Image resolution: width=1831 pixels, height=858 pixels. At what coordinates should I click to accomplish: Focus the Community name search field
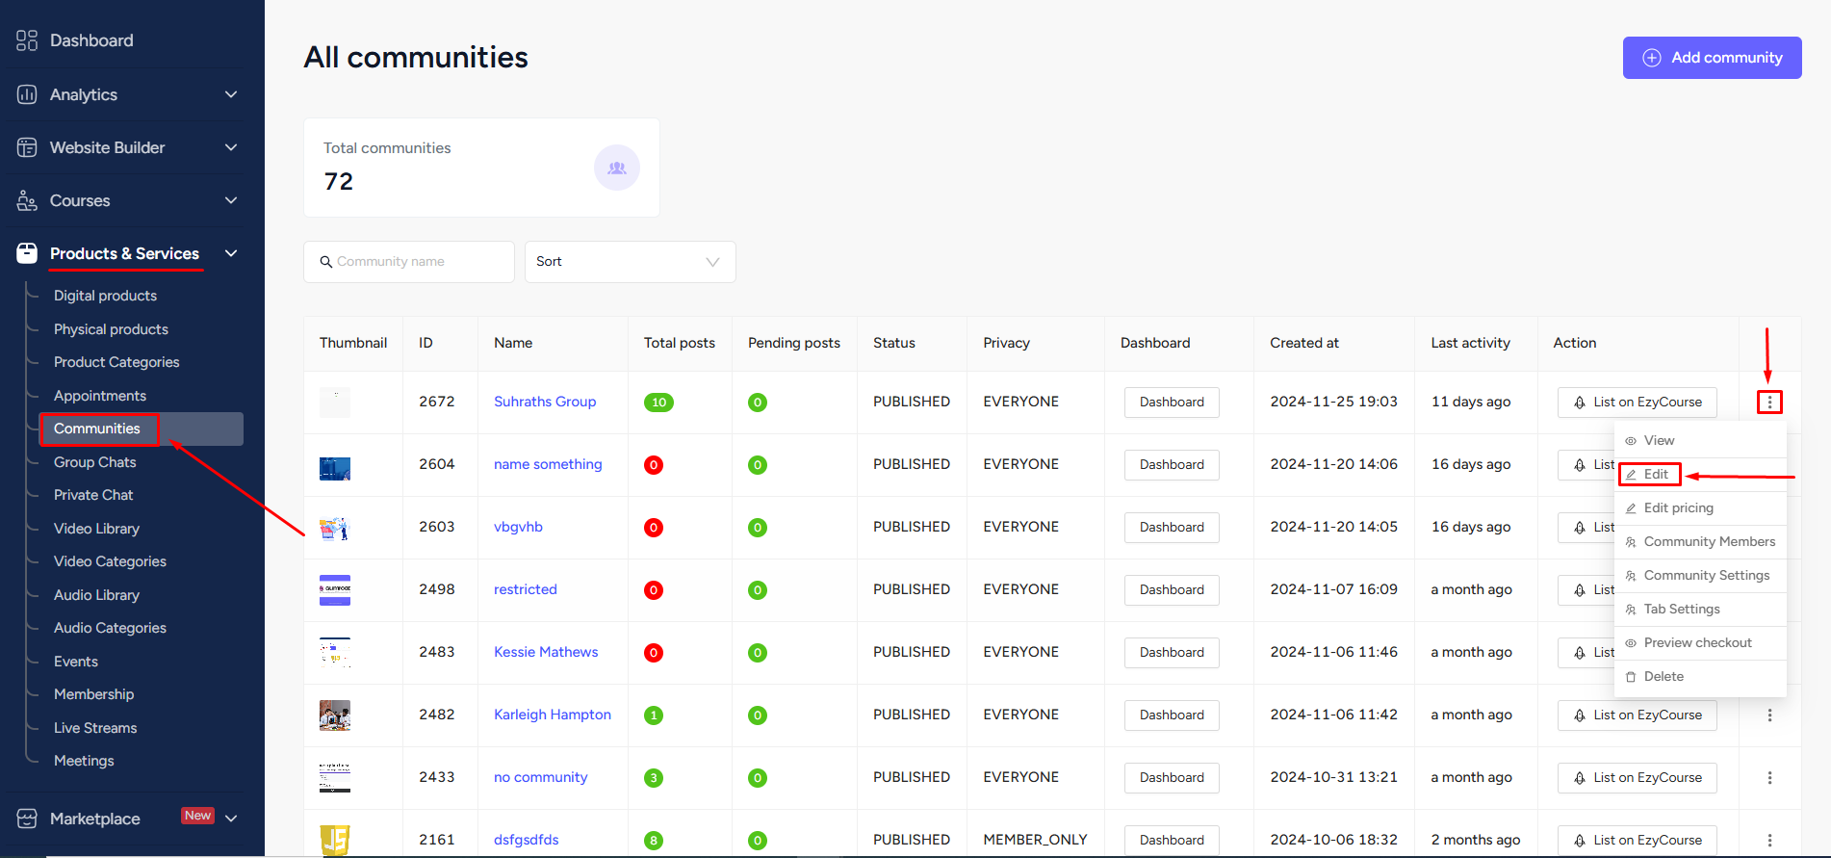click(x=409, y=262)
